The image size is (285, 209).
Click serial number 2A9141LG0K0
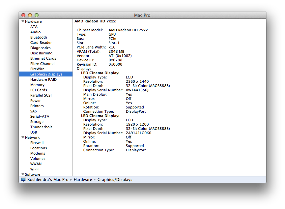click(x=138, y=133)
